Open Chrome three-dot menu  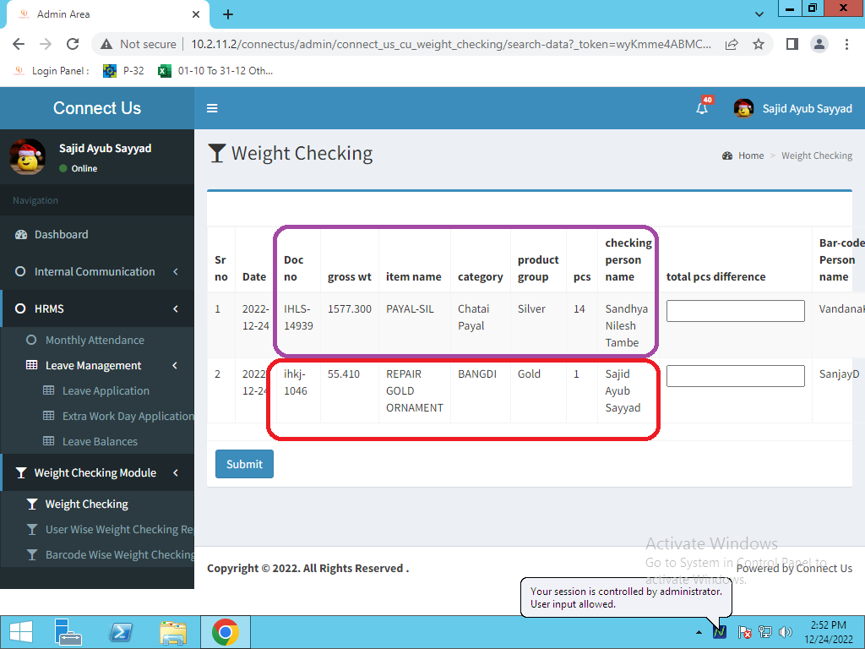point(846,44)
